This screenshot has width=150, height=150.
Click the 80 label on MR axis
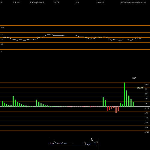[146, 89]
